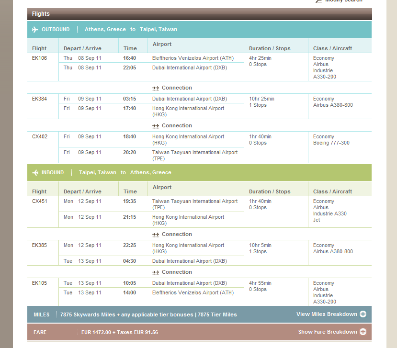Click Airbus A380-800 in the EK384 row
397x348 pixels.
coord(333,105)
